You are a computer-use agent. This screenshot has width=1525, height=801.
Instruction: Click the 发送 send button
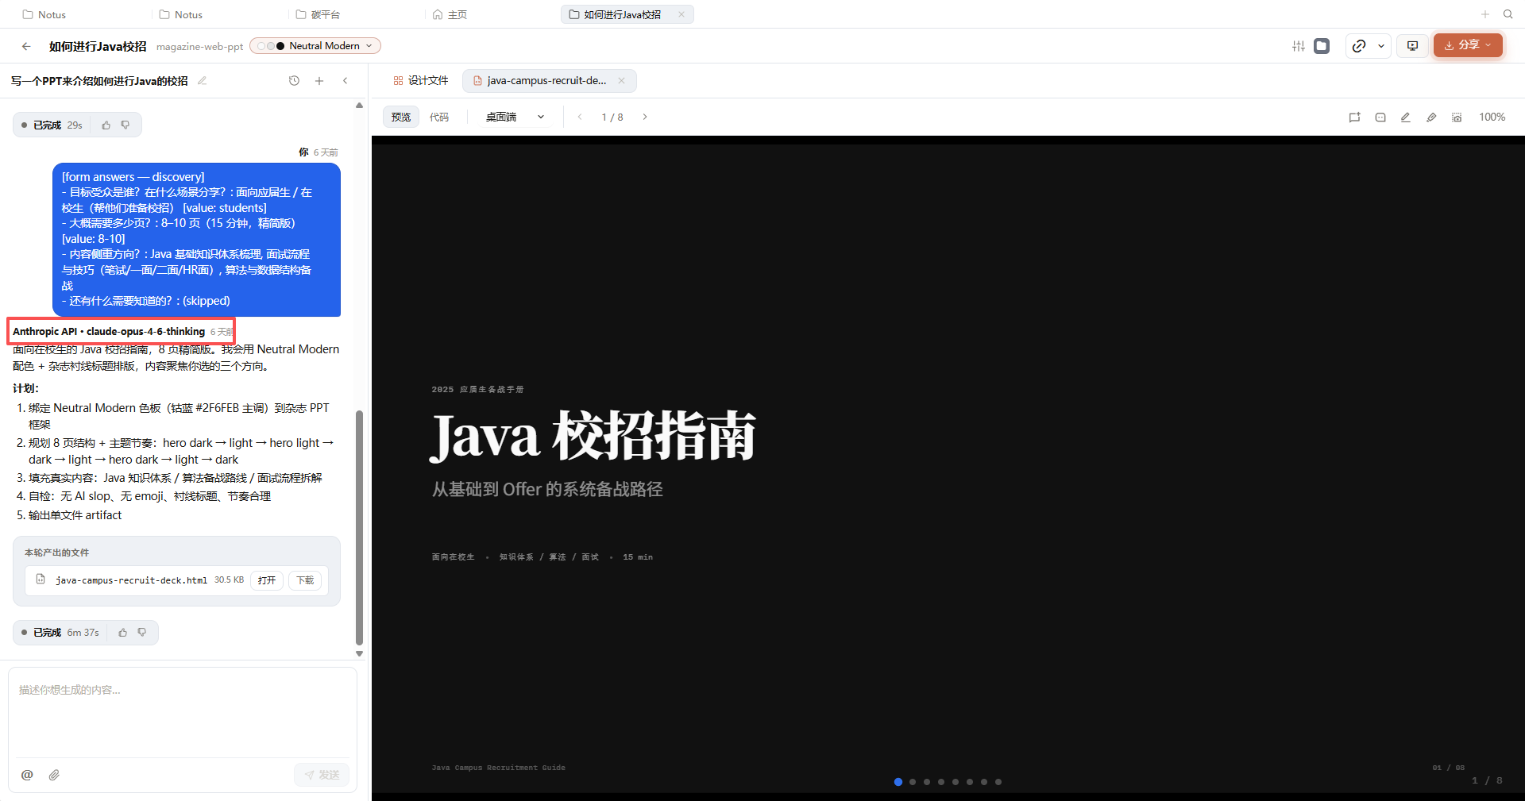click(322, 775)
